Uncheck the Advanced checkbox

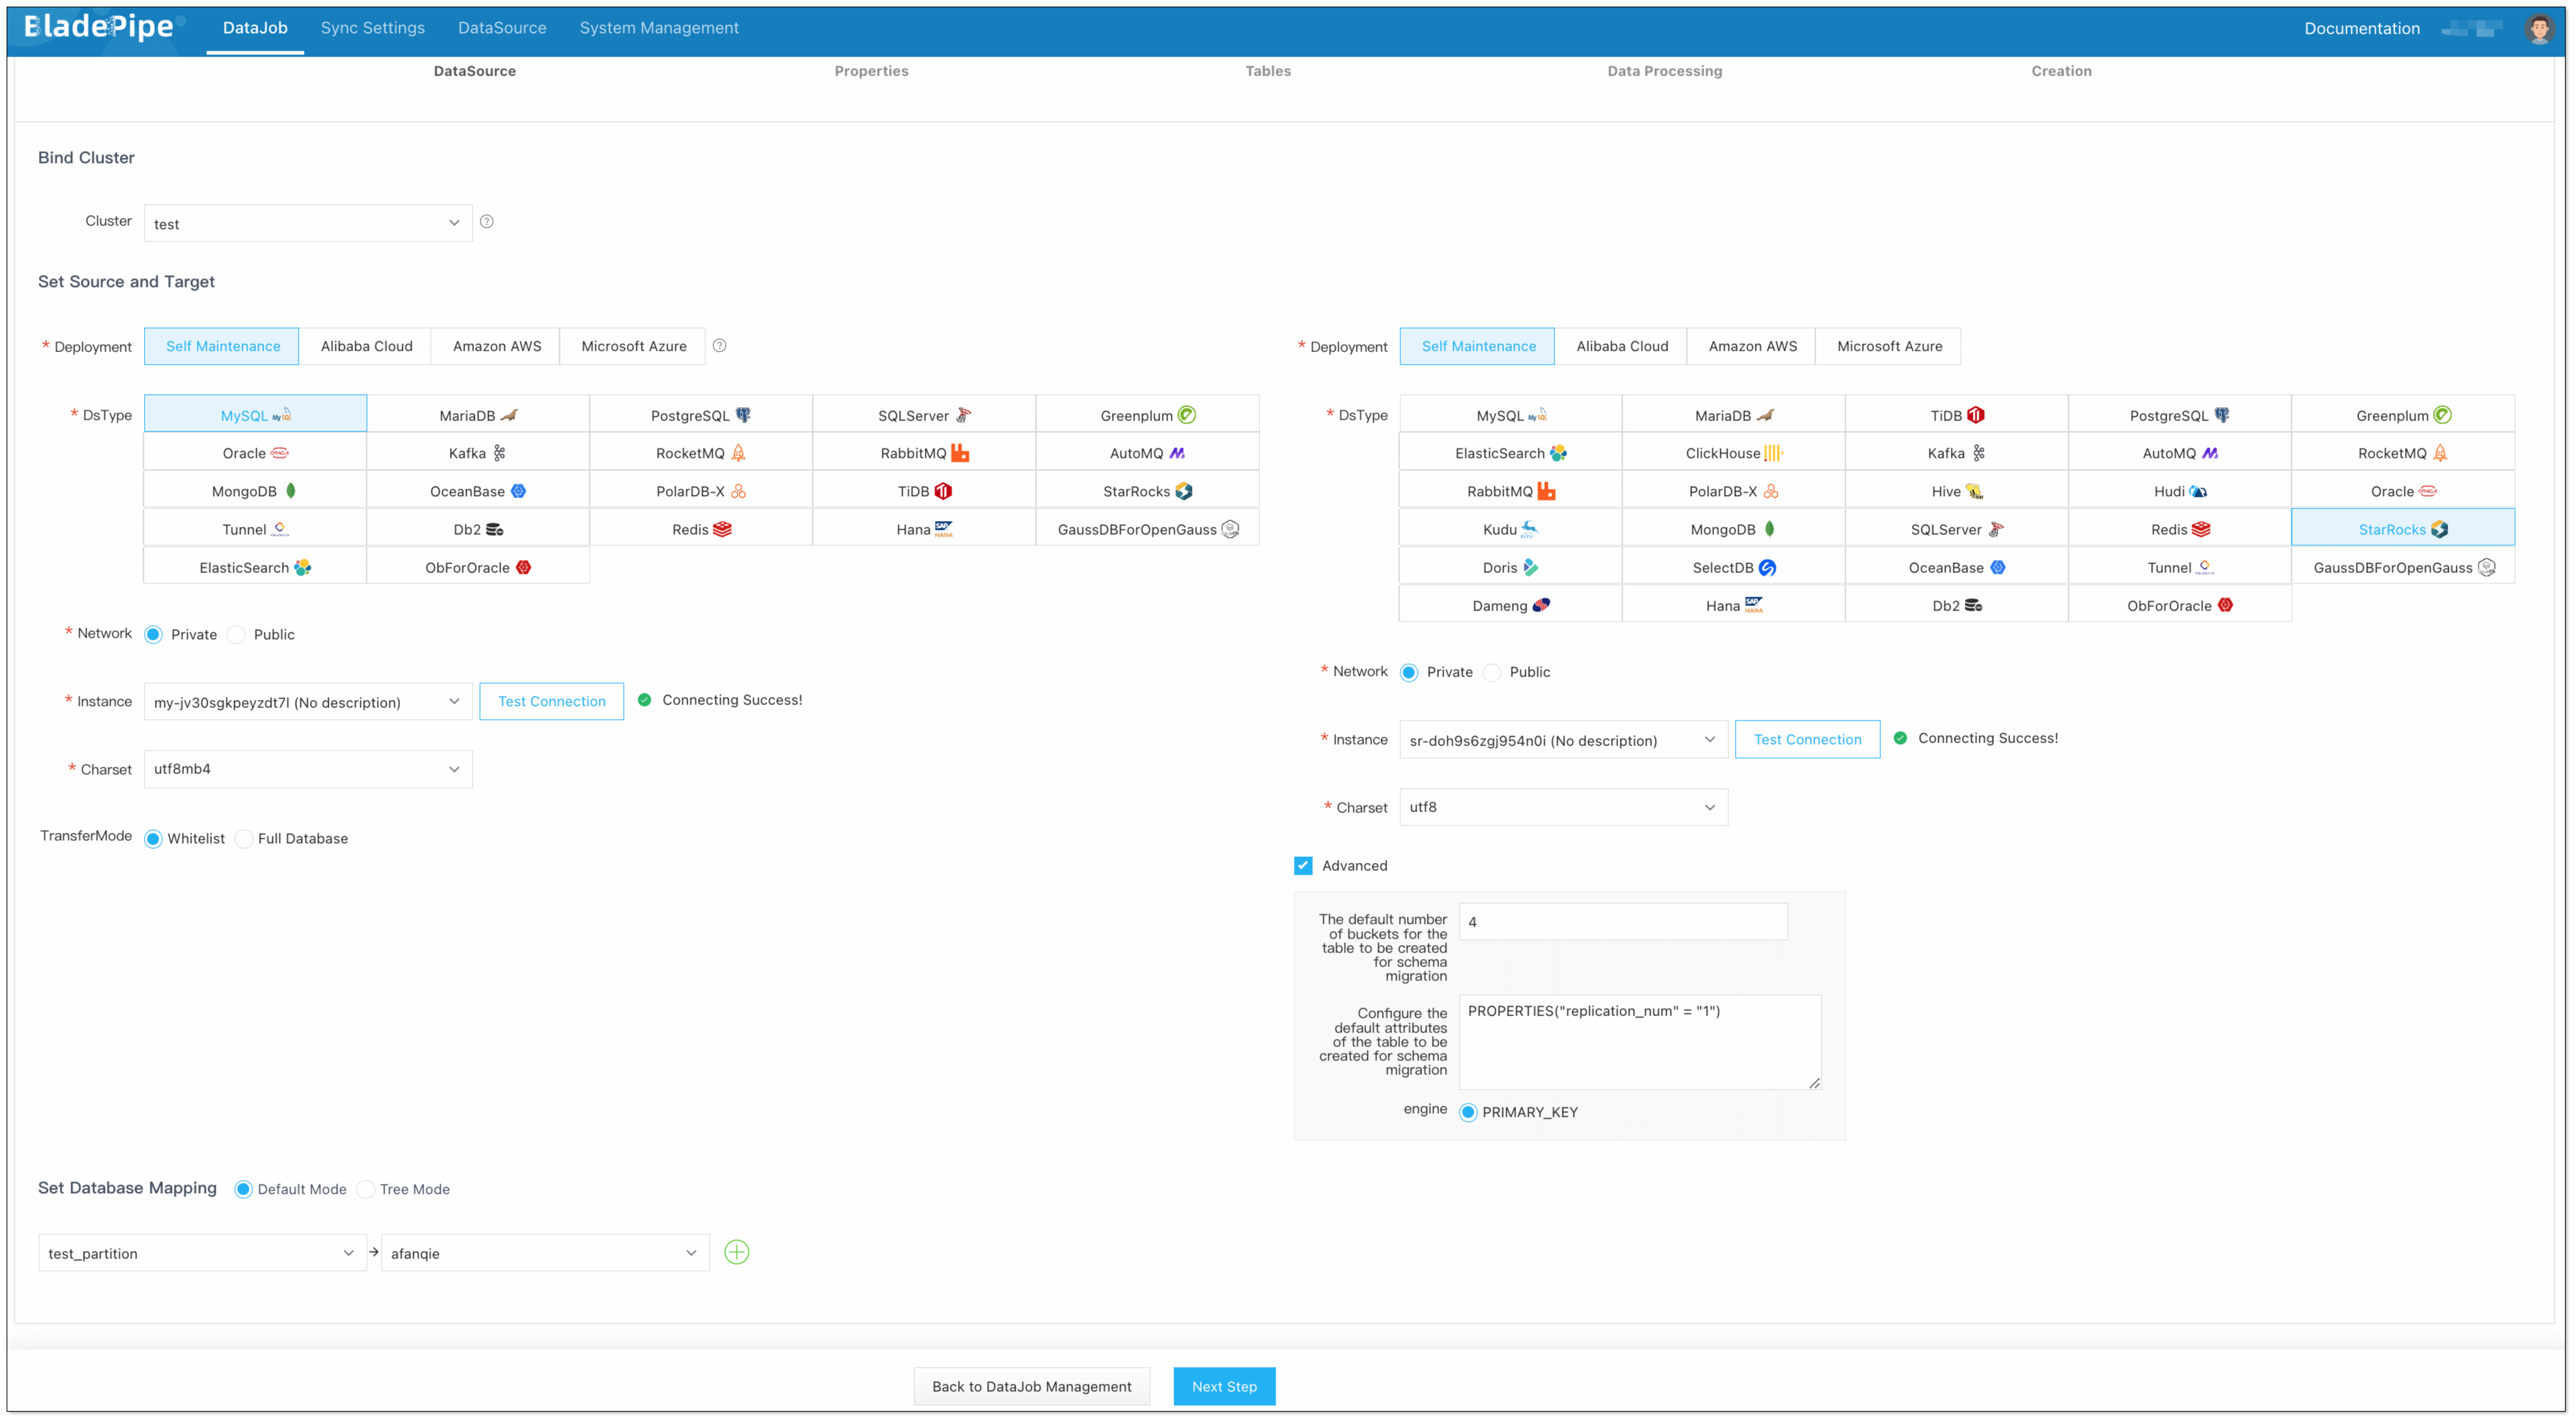[1303, 866]
